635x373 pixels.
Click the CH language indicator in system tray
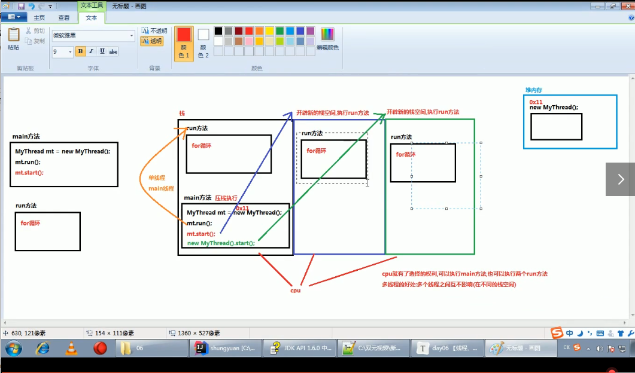coord(567,347)
